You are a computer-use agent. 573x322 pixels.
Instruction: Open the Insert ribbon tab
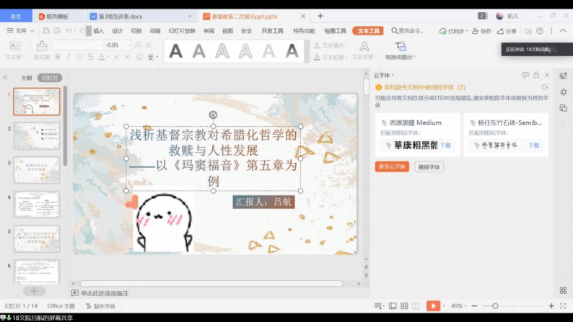click(98, 31)
